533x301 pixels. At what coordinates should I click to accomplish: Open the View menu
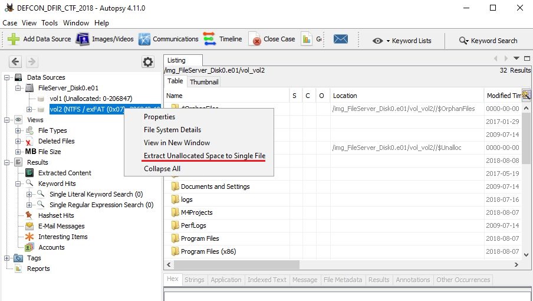coord(29,23)
